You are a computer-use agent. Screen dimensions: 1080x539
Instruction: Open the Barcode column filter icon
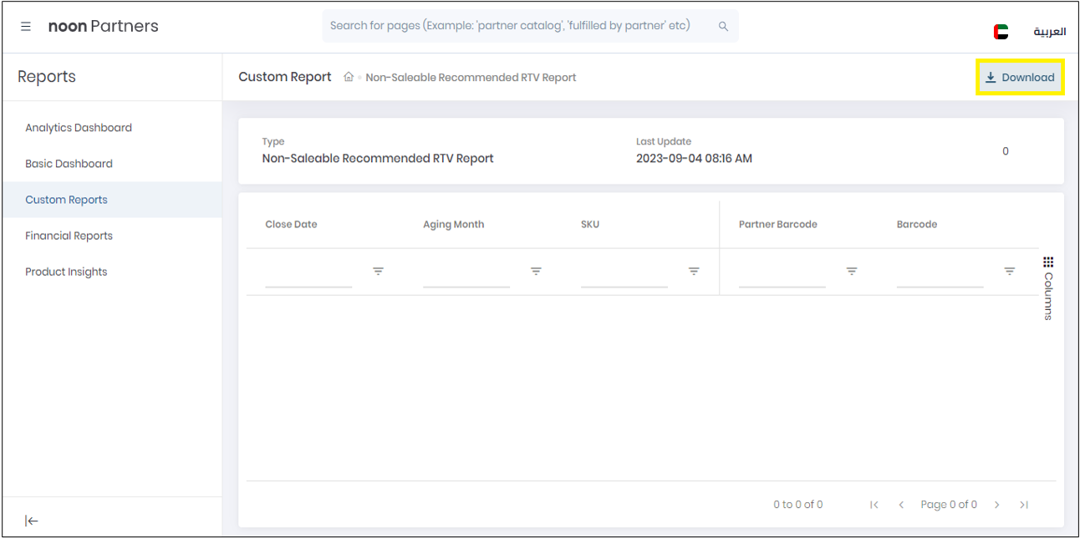coord(1009,272)
